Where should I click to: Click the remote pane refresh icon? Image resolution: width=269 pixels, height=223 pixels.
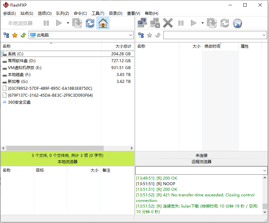[x=225, y=23]
